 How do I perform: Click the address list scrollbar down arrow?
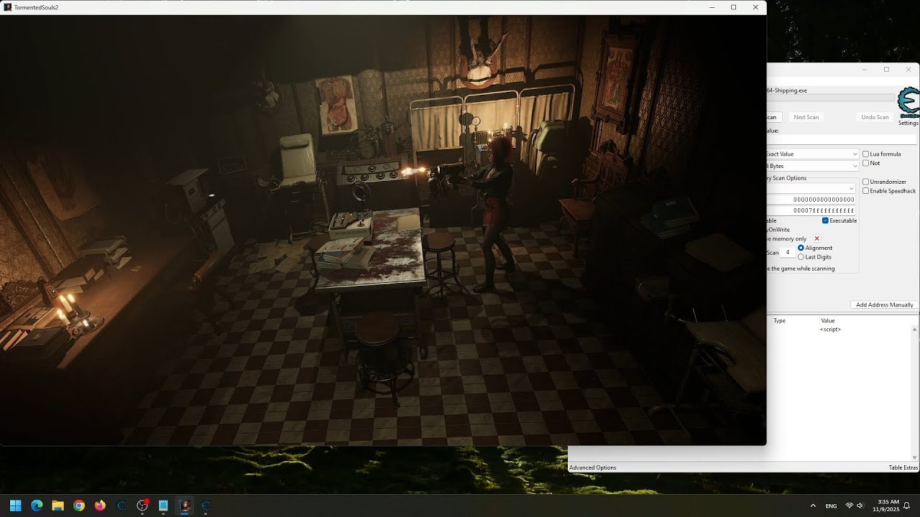click(915, 457)
